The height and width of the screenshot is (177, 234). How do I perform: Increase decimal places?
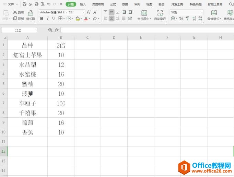point(194,19)
